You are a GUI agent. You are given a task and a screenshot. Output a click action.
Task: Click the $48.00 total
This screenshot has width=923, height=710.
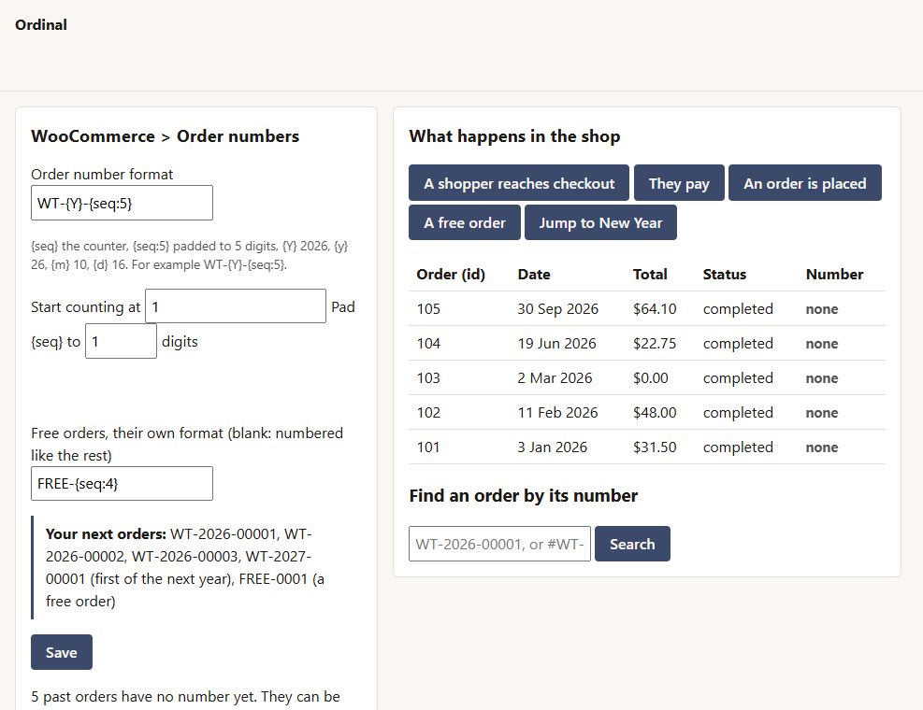[656, 412]
